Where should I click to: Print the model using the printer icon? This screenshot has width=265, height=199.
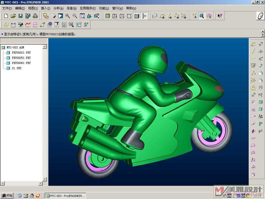35,16
